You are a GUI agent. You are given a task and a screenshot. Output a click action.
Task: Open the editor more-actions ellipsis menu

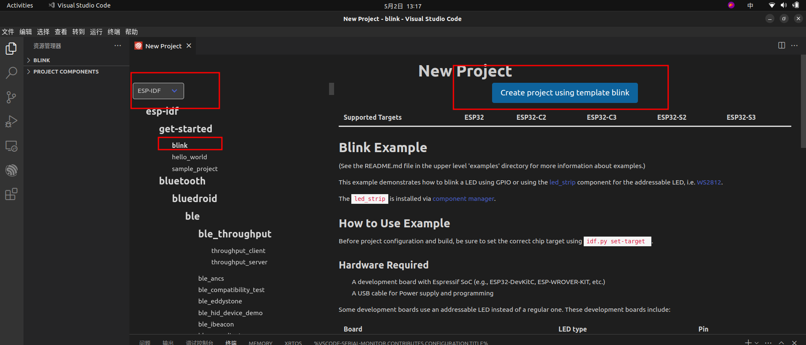[794, 45]
